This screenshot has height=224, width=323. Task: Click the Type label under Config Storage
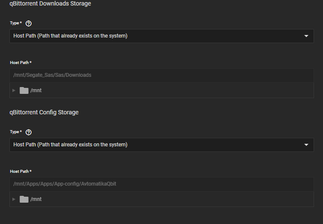click(x=15, y=132)
